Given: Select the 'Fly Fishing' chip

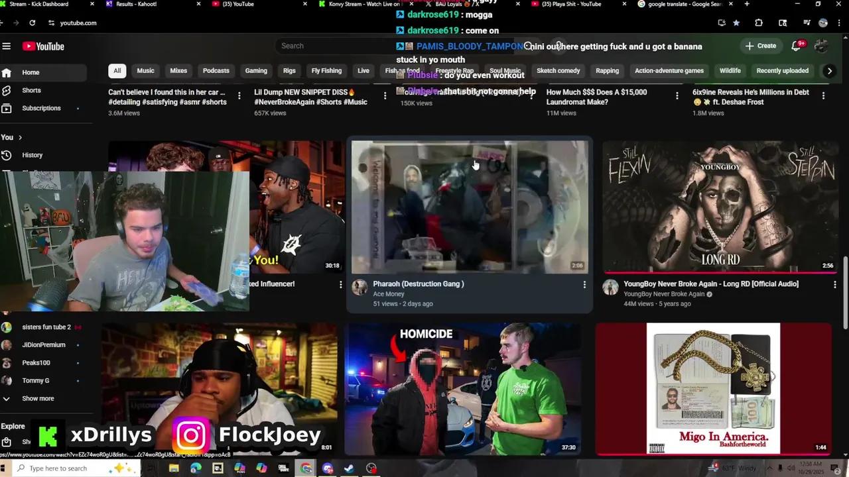Looking at the screenshot, I should point(326,71).
